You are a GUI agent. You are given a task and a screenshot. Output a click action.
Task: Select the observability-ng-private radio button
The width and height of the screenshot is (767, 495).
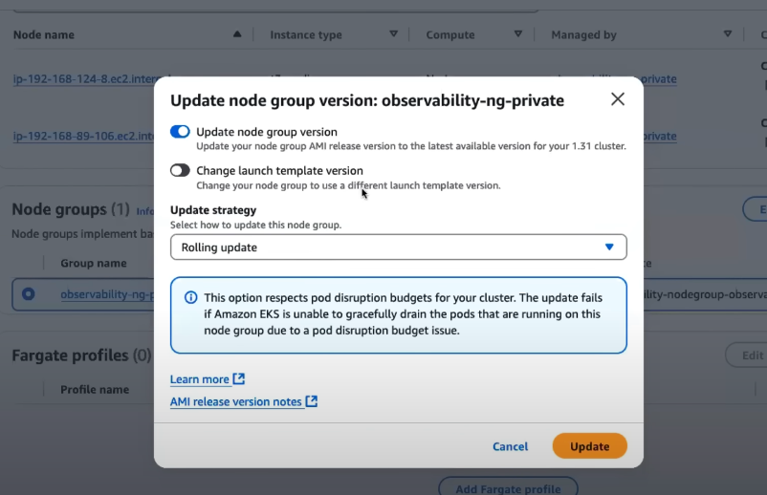tap(28, 294)
